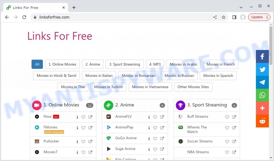Toggle Chrome side panel

point(234,17)
